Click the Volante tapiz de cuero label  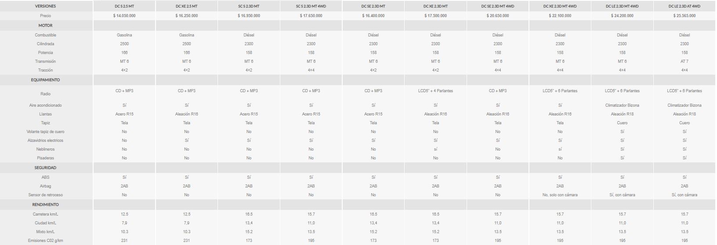(46, 132)
